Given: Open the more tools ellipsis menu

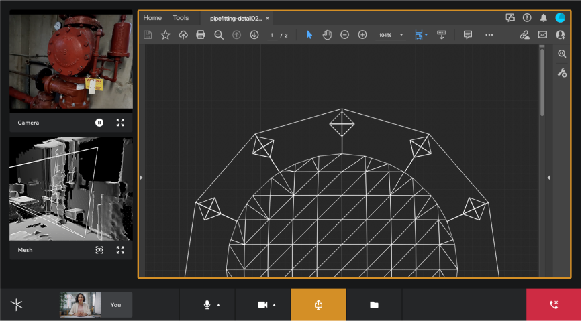Looking at the screenshot, I should (x=489, y=35).
